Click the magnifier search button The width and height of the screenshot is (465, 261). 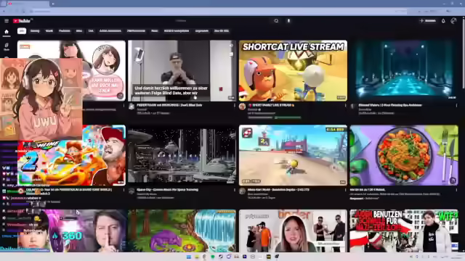[x=276, y=21]
